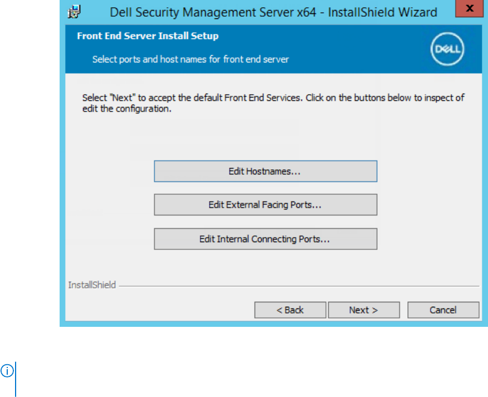
Task: Click the instruction text about default Front End Services
Action: click(274, 103)
